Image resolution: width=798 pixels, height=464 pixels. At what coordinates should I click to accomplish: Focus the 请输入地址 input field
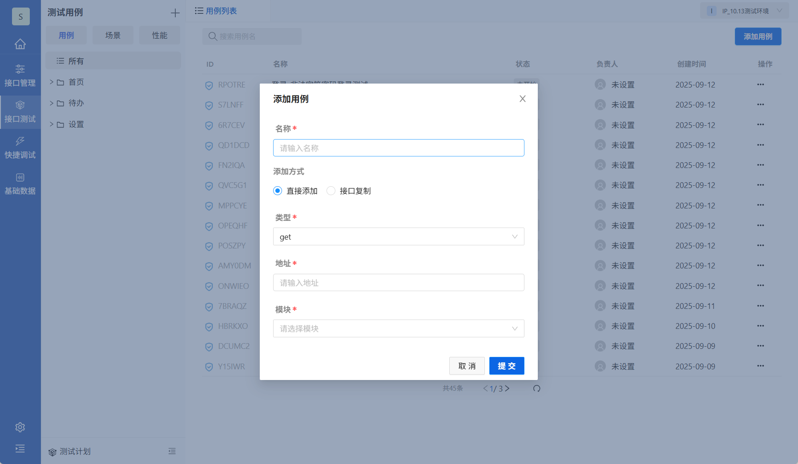399,282
